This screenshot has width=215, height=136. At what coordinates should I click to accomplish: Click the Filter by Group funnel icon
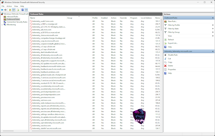click(165, 32)
